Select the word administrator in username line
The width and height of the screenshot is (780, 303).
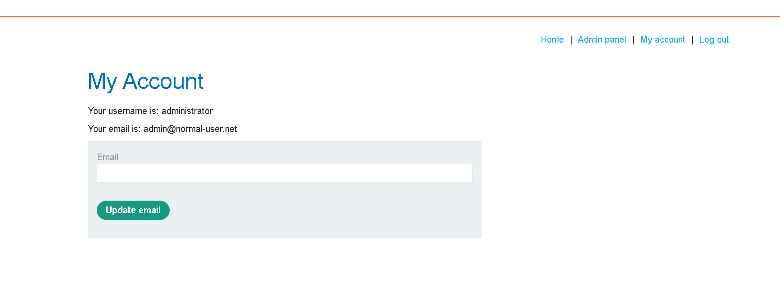click(x=187, y=111)
